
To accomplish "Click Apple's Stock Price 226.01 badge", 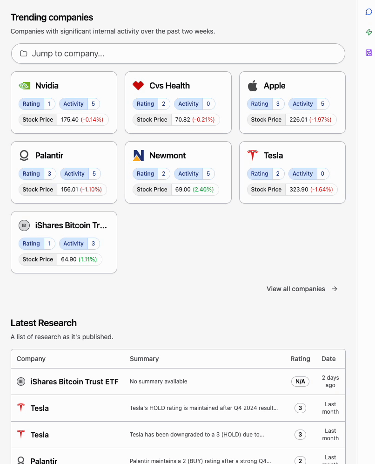I will (x=292, y=120).
